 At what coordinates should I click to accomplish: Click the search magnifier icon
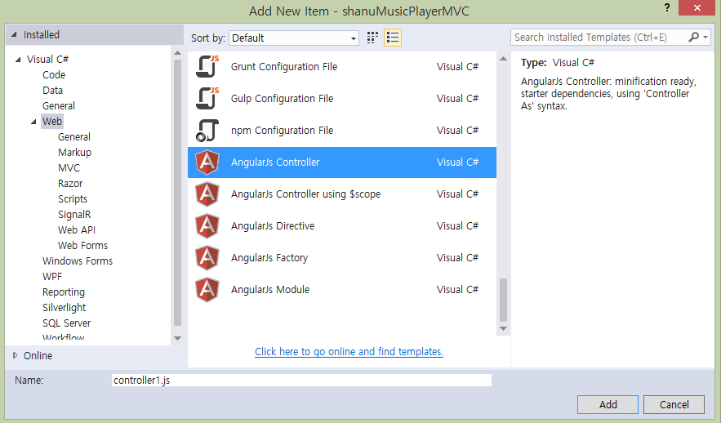click(693, 38)
